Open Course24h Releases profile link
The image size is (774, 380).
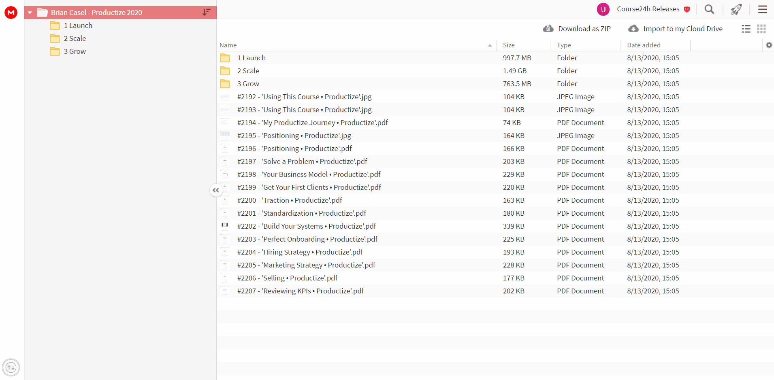[x=648, y=9]
